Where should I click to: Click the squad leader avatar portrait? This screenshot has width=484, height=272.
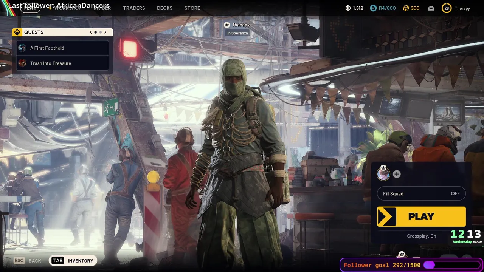point(383,174)
